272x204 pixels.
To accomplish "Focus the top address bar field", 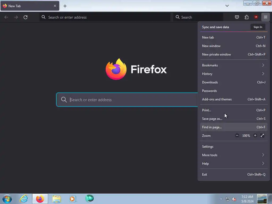I will coord(105,17).
